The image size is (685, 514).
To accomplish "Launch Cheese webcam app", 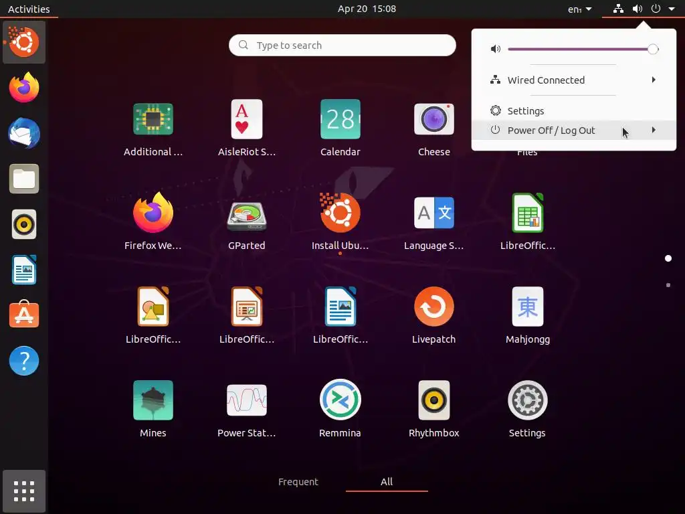I will point(433,119).
